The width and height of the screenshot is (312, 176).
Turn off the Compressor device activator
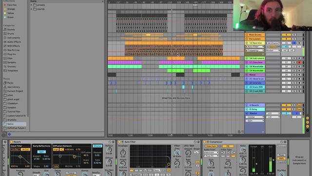pyautogui.click(x=205, y=142)
